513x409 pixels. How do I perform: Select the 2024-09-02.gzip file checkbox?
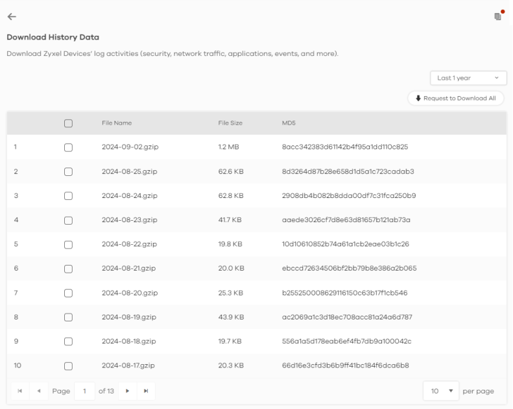[68, 147]
